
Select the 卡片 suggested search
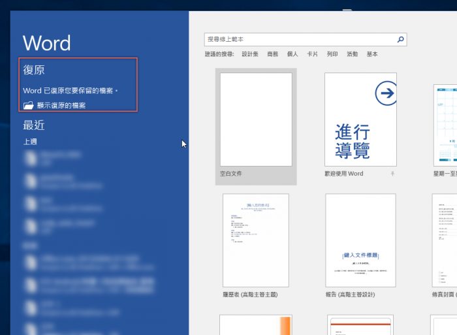tap(312, 54)
